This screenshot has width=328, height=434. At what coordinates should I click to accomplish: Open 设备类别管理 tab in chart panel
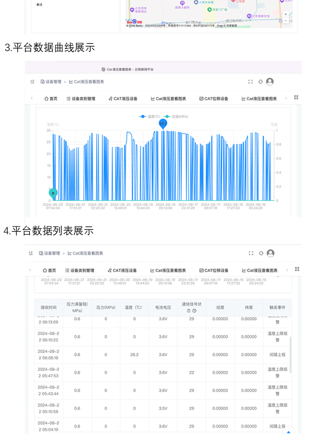pyautogui.click(x=81, y=99)
